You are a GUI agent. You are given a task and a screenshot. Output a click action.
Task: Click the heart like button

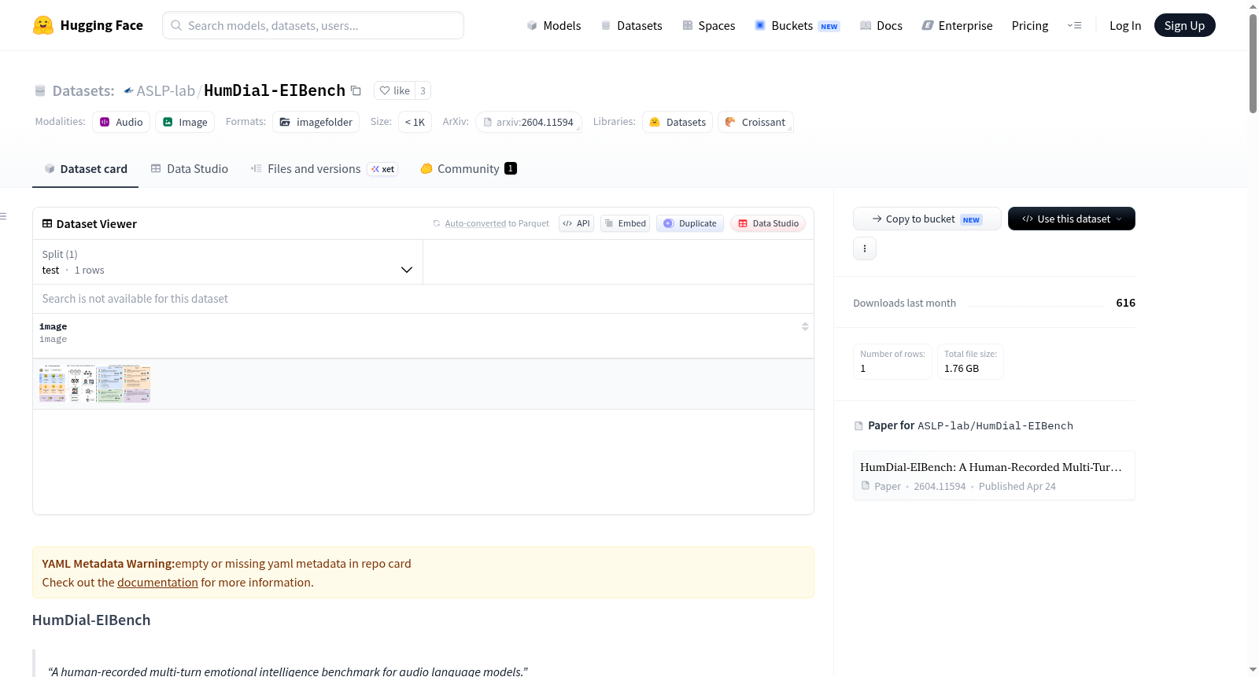pos(394,90)
